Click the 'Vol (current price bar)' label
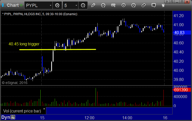This screenshot has height=121, width=192. pos(22,111)
